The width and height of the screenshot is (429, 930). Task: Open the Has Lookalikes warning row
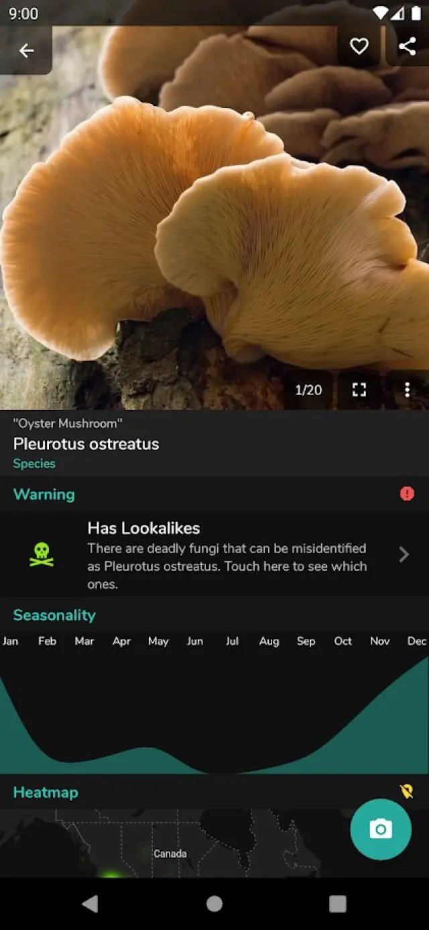pos(214,554)
